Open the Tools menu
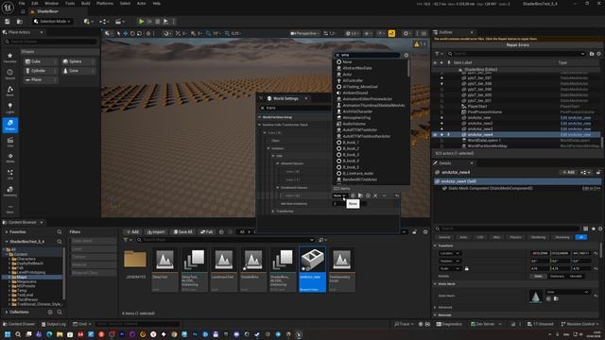 [x=70, y=3]
